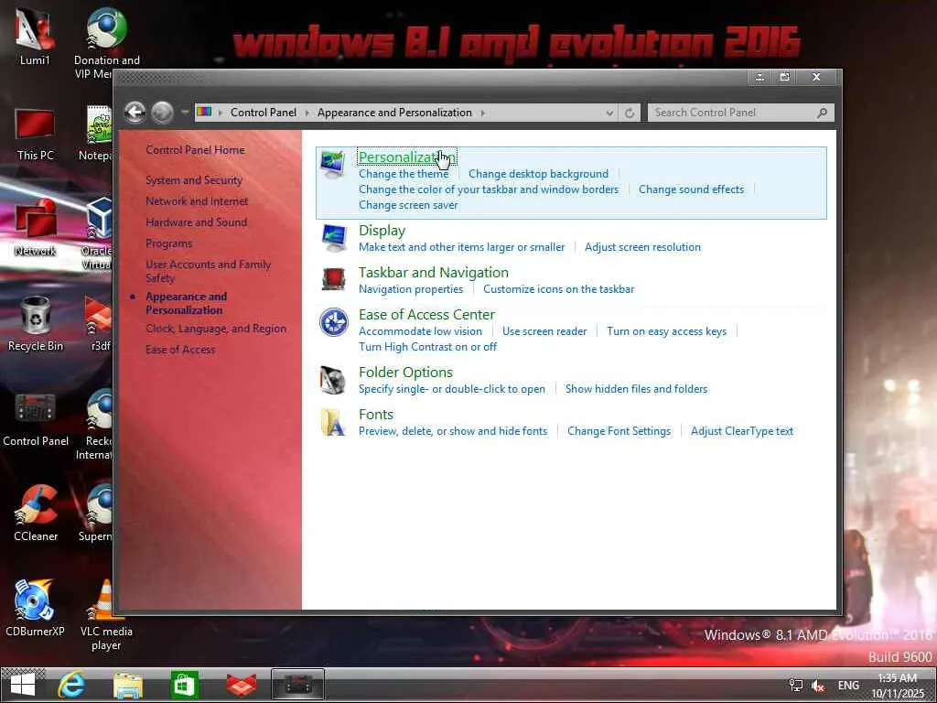Click the ENG language indicator

coord(848,685)
